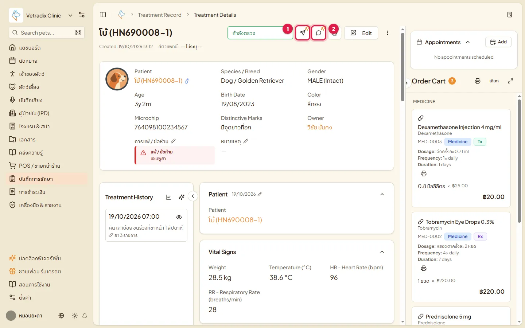Screen dimensions: 525x328
Task: Edit the การแพ้ / ข้อห้าม allergy field
Action: 173,141
